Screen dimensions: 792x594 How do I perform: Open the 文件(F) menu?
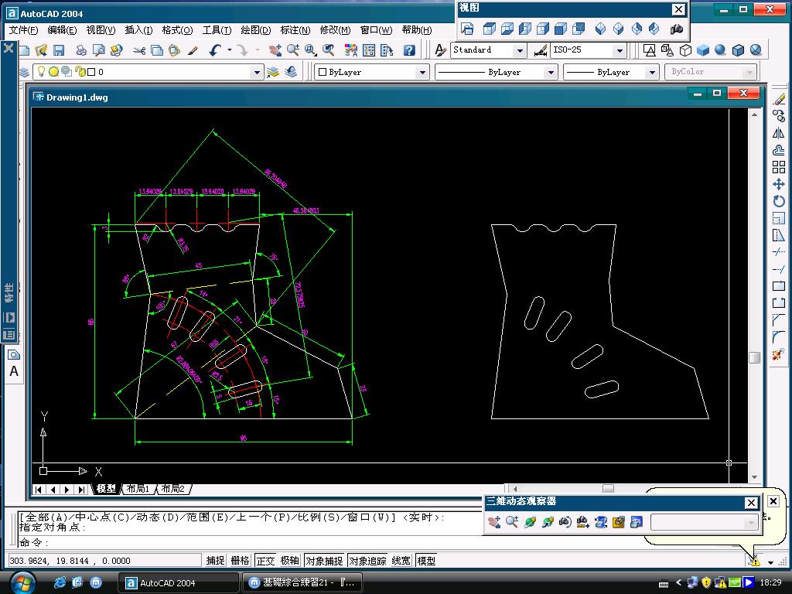coord(23,30)
